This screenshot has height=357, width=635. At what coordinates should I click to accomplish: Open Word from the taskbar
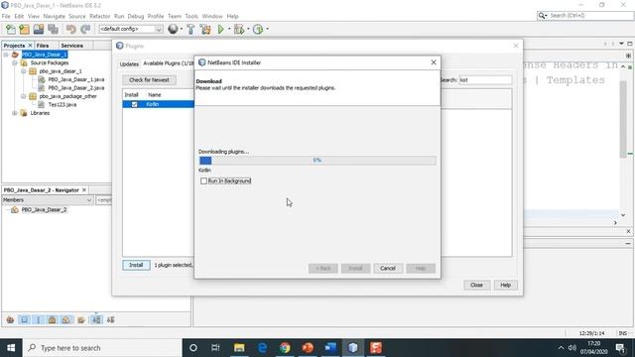(330, 348)
